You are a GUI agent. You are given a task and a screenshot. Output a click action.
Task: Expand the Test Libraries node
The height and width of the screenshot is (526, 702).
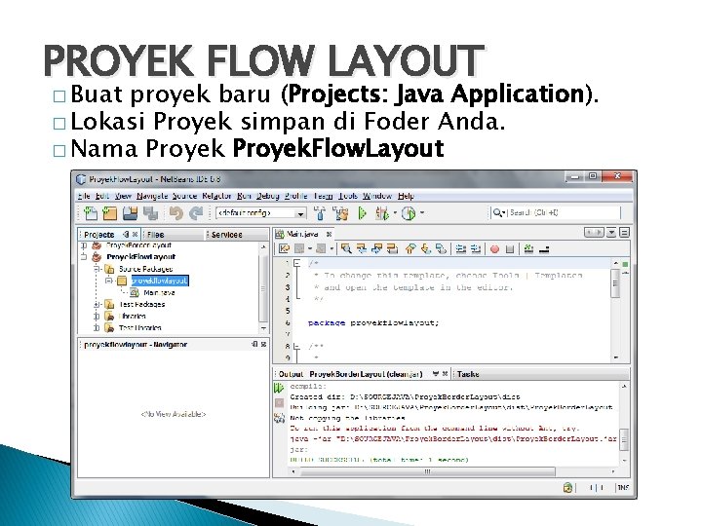coord(97,327)
